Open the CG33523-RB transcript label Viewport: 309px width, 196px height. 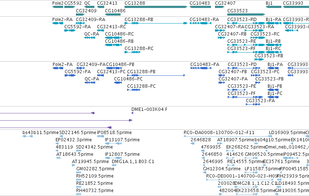tap(269, 56)
